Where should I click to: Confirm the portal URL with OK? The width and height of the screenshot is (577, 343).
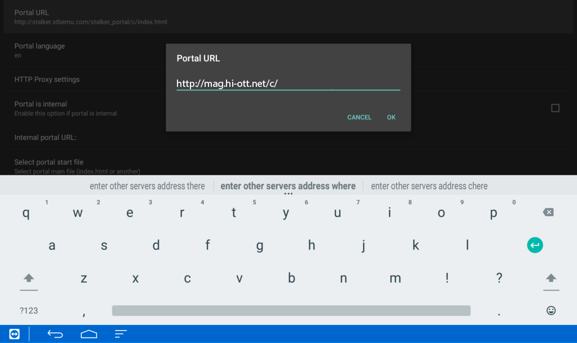click(391, 117)
